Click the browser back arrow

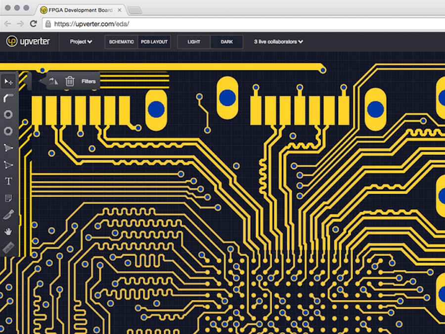tap(7, 24)
